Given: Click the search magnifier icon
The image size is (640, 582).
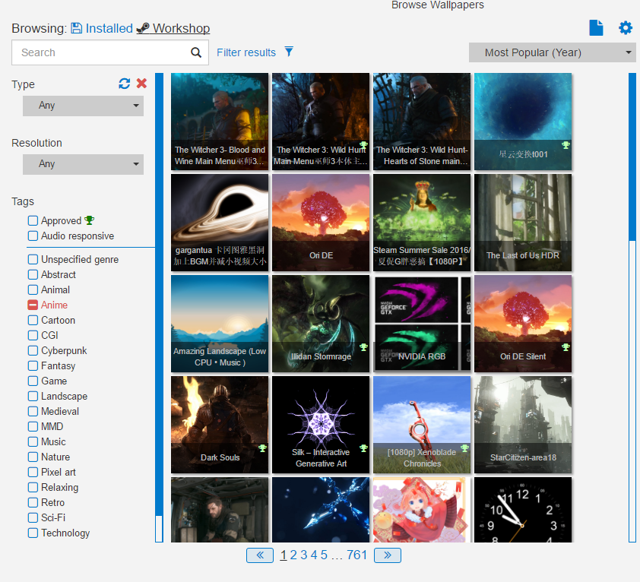Looking at the screenshot, I should (x=196, y=52).
